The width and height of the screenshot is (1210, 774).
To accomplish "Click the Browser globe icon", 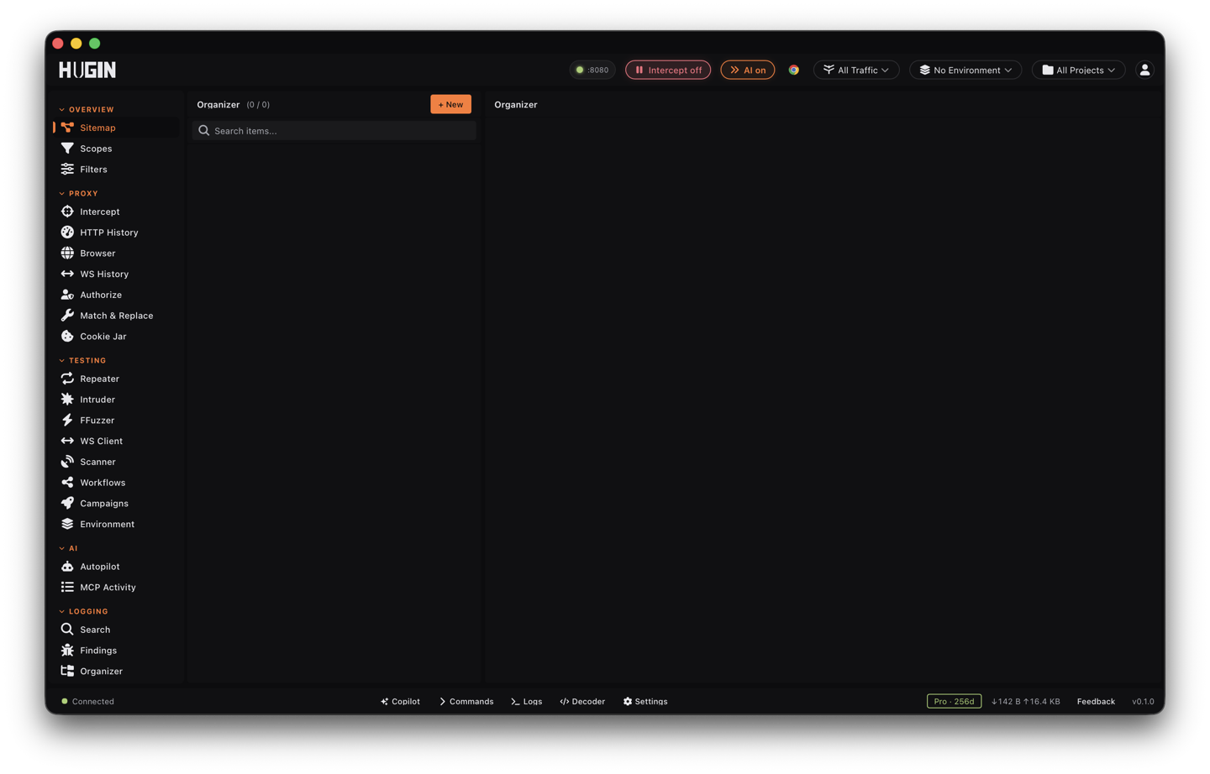I will click(x=67, y=254).
